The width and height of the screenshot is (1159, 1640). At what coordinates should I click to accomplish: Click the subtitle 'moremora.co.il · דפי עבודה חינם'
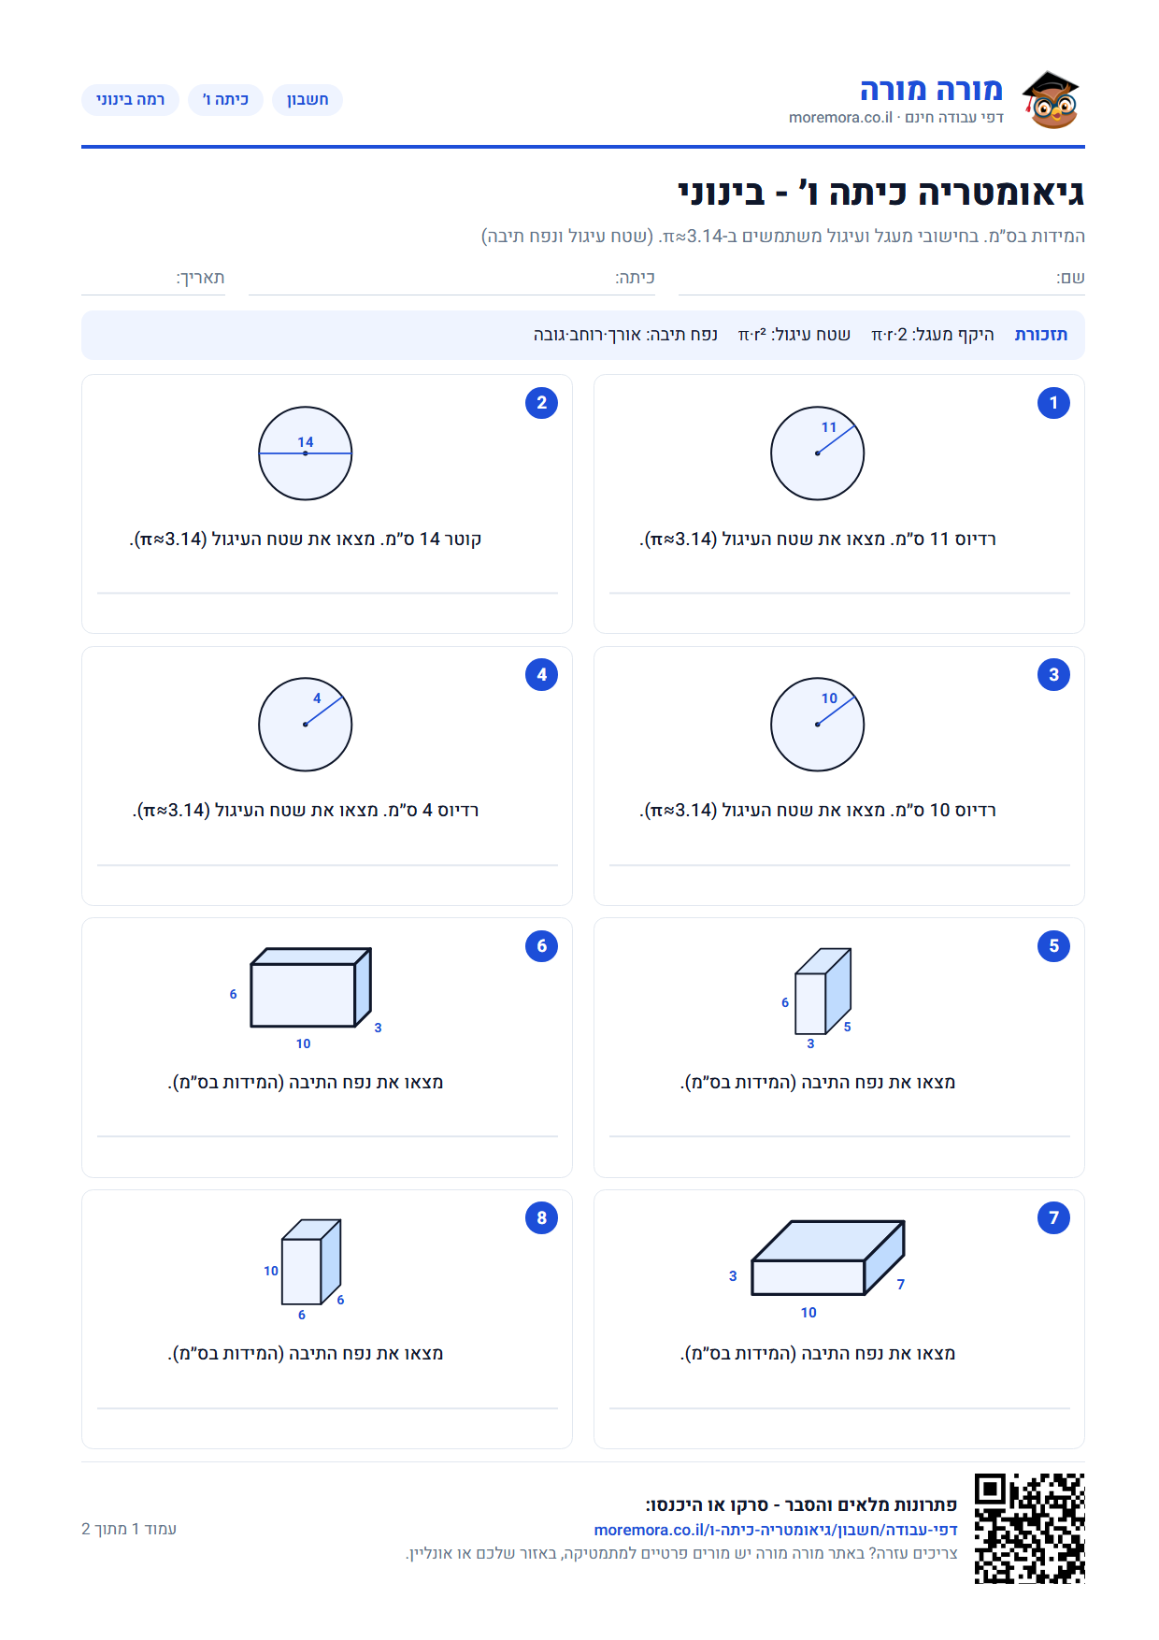(x=896, y=118)
